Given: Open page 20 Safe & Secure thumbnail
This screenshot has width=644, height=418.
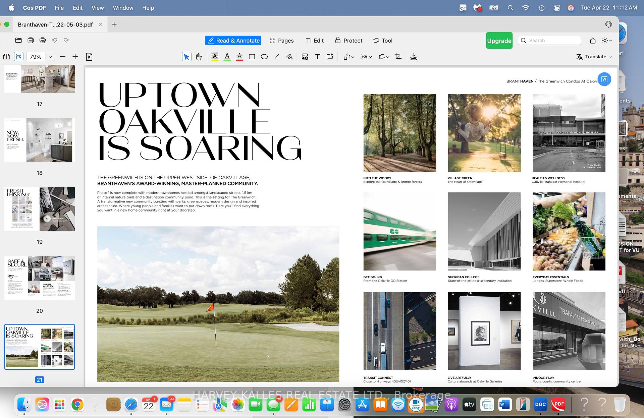Looking at the screenshot, I should [x=40, y=278].
